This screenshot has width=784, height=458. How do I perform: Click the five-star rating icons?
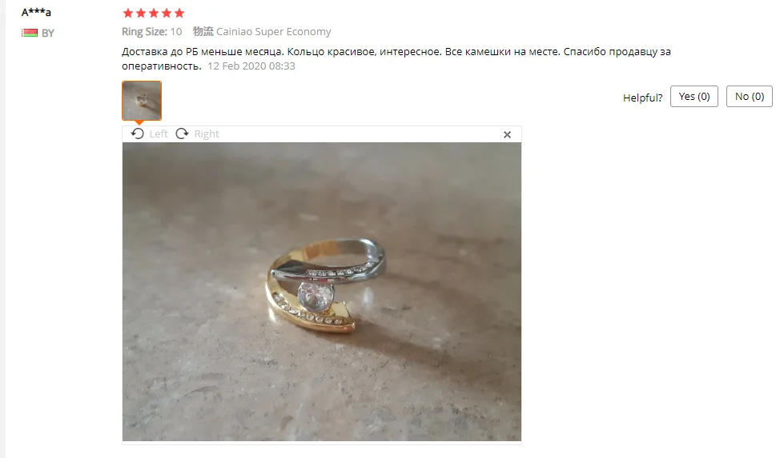[154, 13]
